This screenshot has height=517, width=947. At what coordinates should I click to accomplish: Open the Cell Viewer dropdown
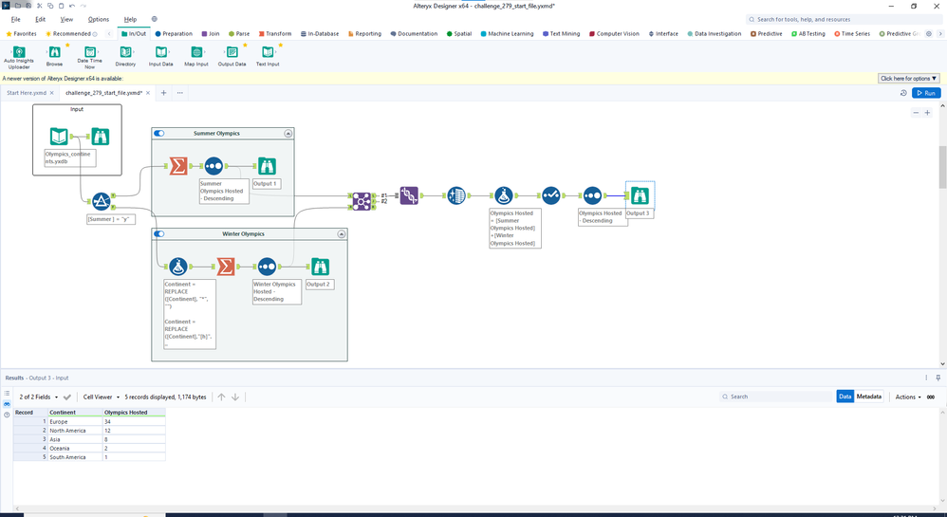click(x=101, y=397)
